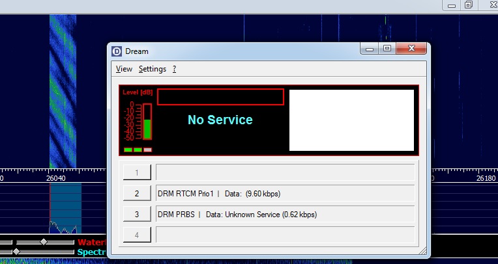Click the Dream window resize grip

[x=423, y=251]
